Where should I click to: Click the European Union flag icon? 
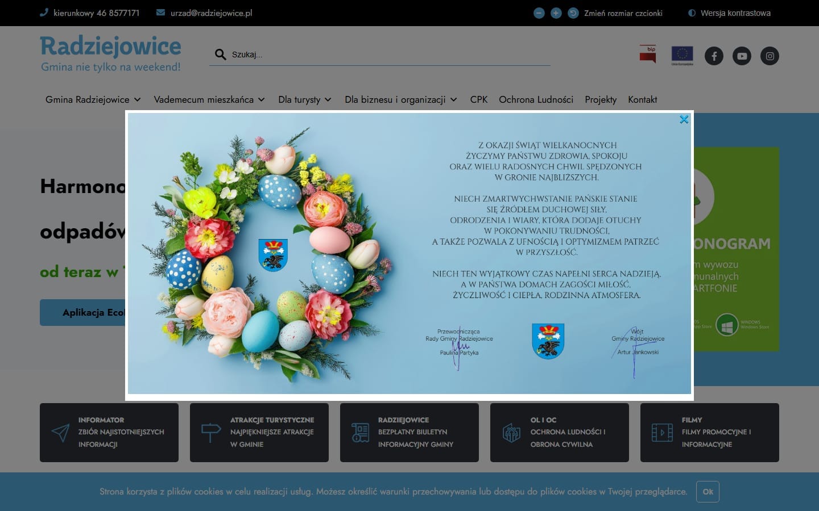(682, 55)
